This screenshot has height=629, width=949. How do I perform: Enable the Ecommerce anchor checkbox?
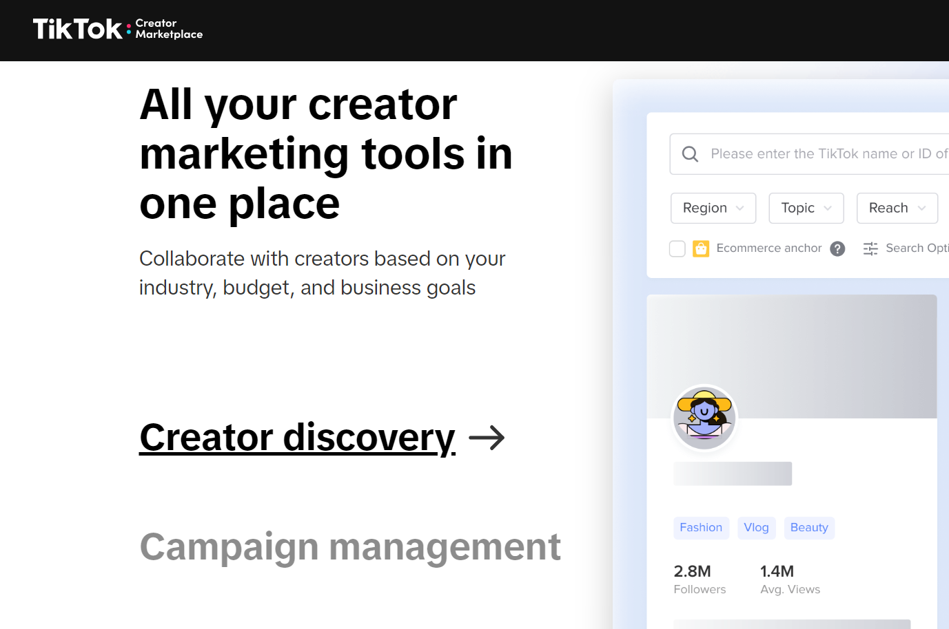tap(677, 248)
